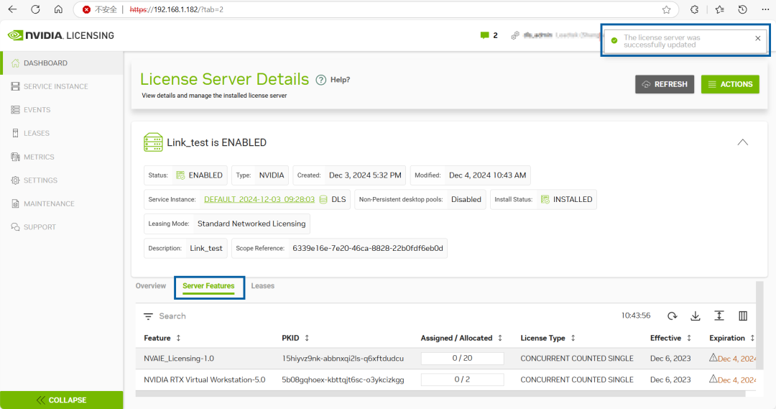
Task: Click the REFRESH button
Action: point(665,84)
